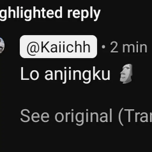Click the word 'original' in translation link
Viewport: 152px width, 152px height.
tap(84, 117)
